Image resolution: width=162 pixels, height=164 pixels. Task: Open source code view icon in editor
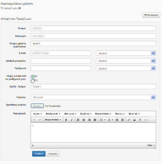pyautogui.click(x=145, y=120)
